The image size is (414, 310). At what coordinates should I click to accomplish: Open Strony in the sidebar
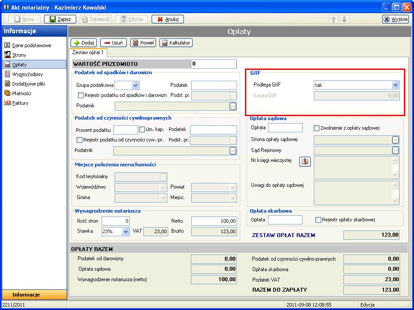[x=19, y=55]
